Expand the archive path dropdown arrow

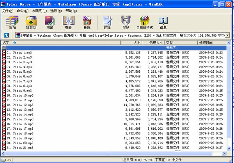point(227,36)
